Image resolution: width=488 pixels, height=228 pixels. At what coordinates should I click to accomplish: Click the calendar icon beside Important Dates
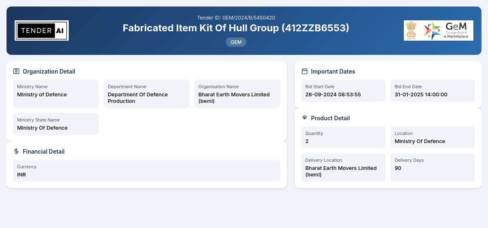[x=305, y=71]
